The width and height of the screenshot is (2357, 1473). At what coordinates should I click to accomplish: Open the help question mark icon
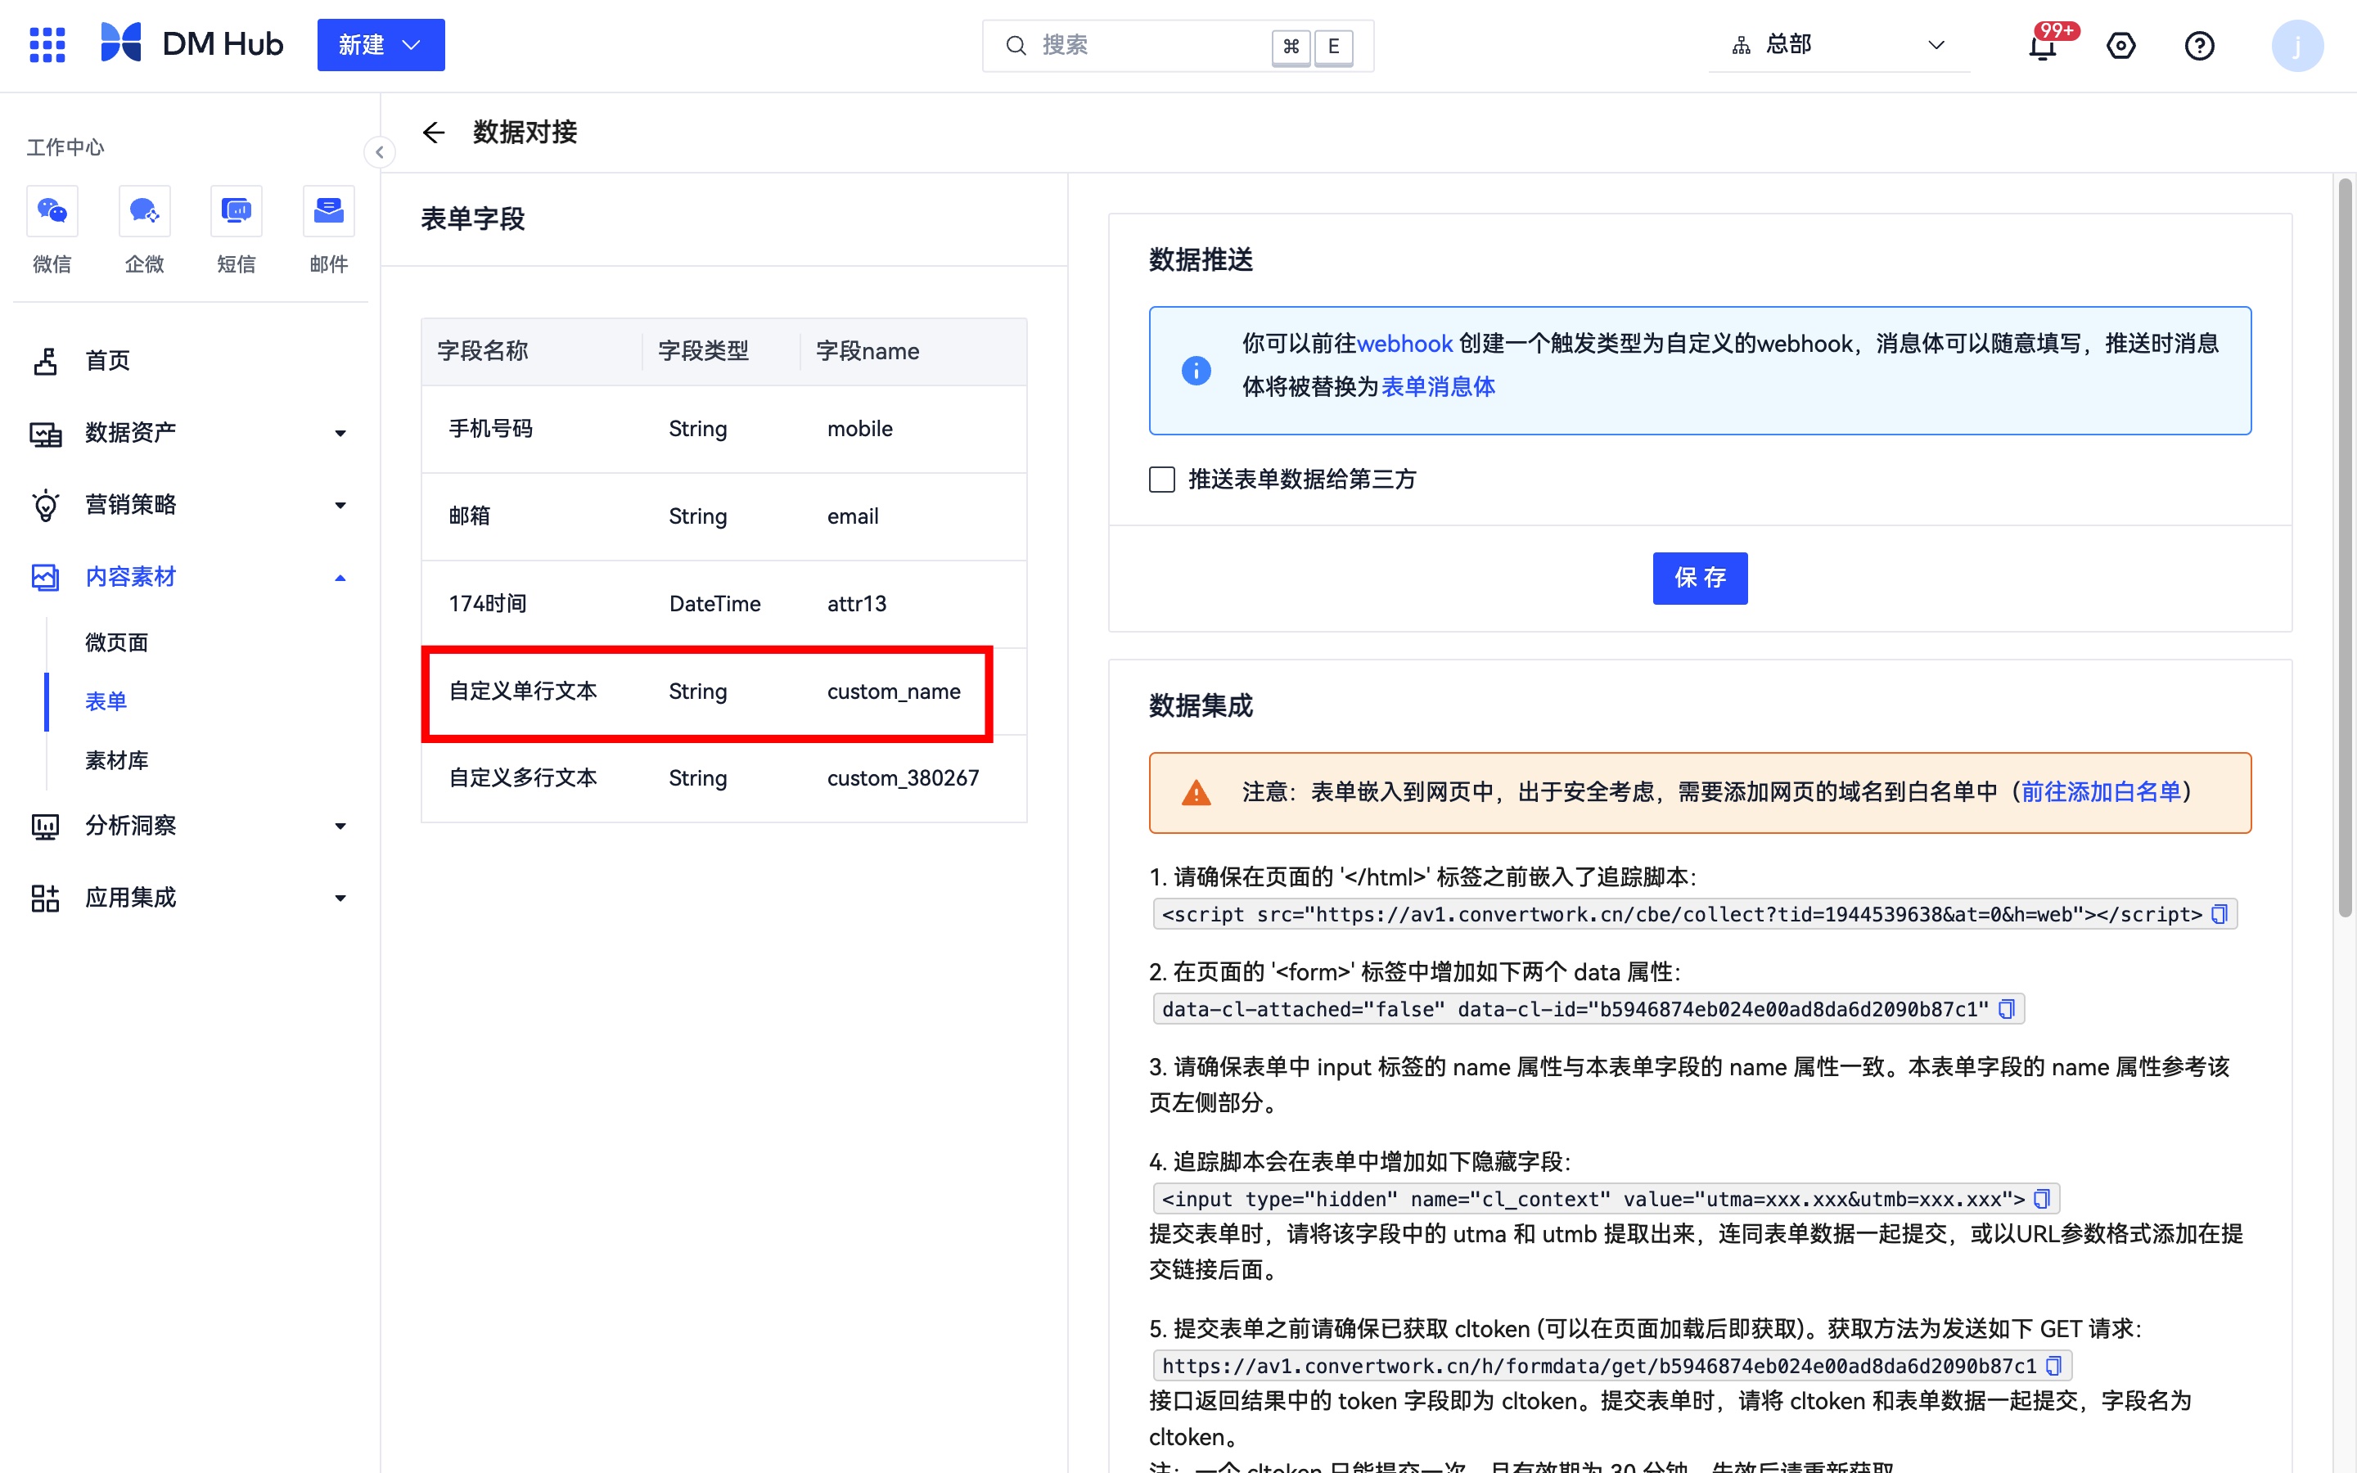[2199, 46]
